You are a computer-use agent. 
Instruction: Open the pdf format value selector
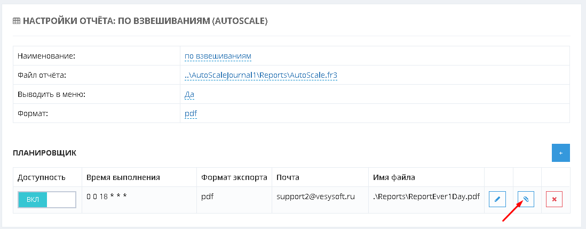pos(191,113)
